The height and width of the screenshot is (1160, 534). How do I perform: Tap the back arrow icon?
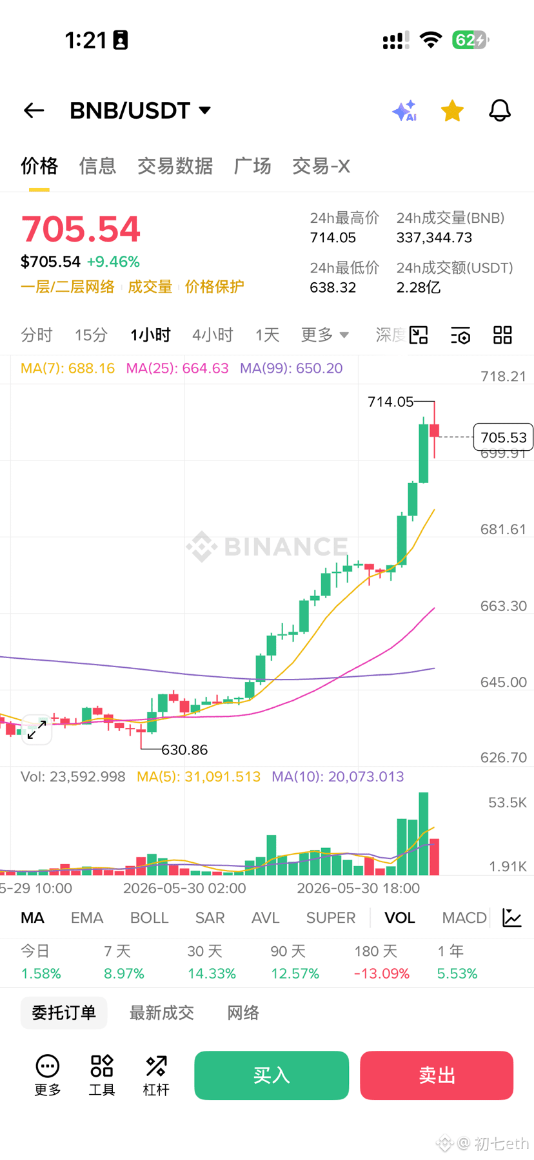click(x=34, y=110)
